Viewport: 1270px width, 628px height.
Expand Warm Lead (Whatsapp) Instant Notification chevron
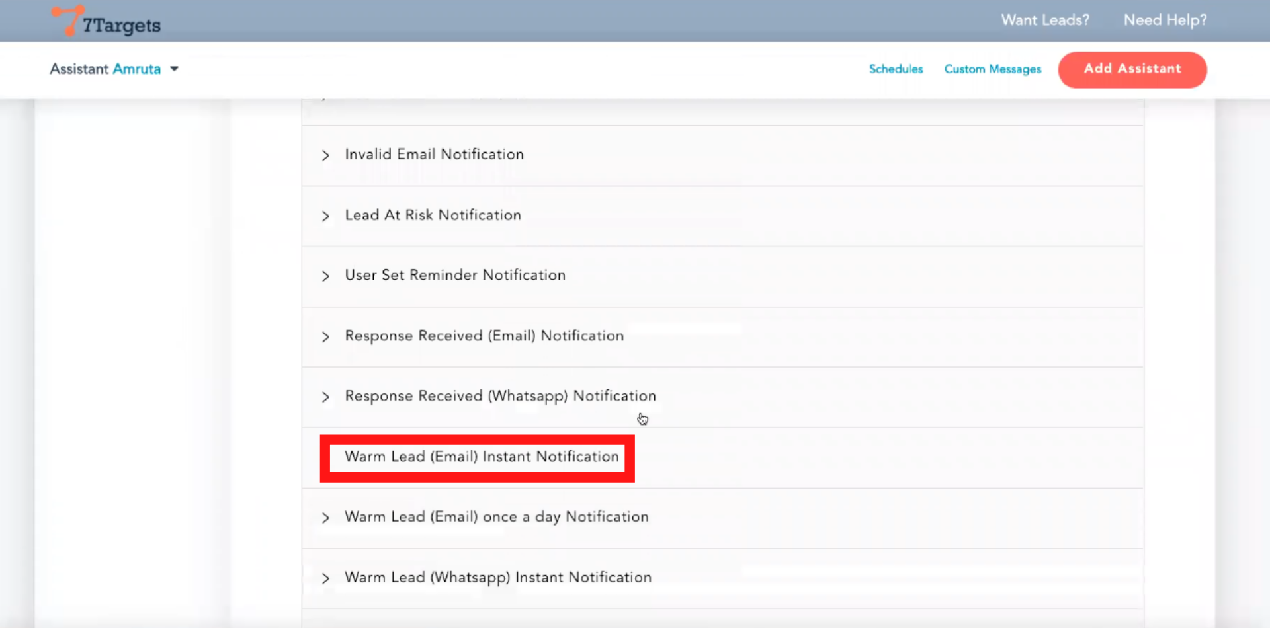(x=325, y=578)
